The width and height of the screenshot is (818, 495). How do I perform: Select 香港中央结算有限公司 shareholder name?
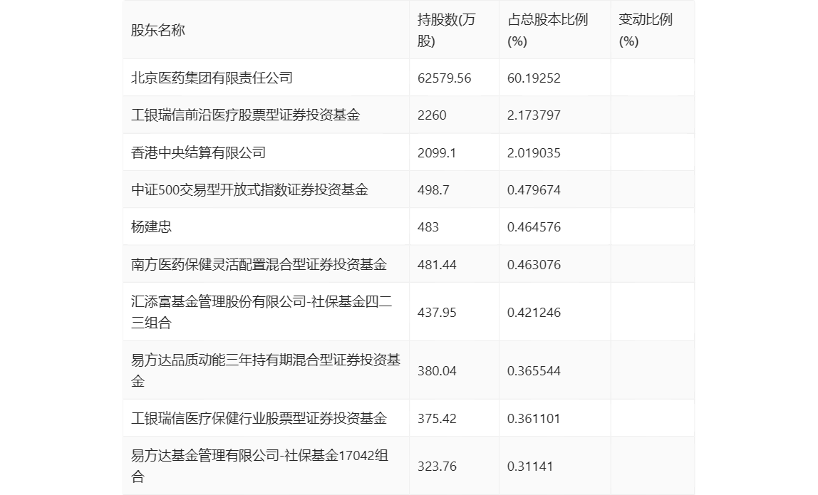click(x=198, y=152)
